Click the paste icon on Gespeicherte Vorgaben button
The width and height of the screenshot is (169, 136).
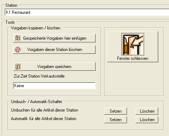(x=18, y=38)
